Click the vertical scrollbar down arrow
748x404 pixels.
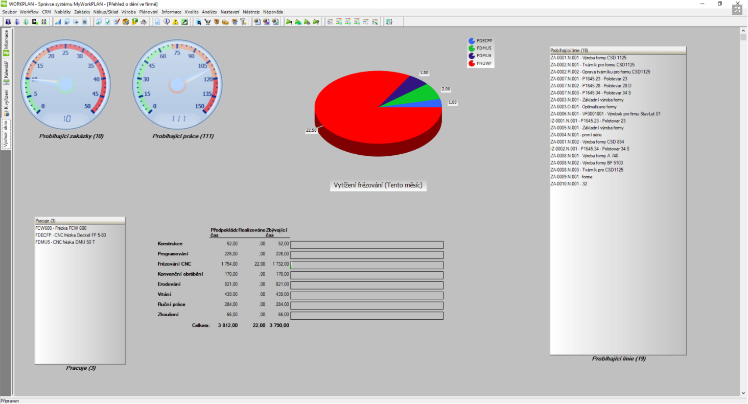(743, 393)
